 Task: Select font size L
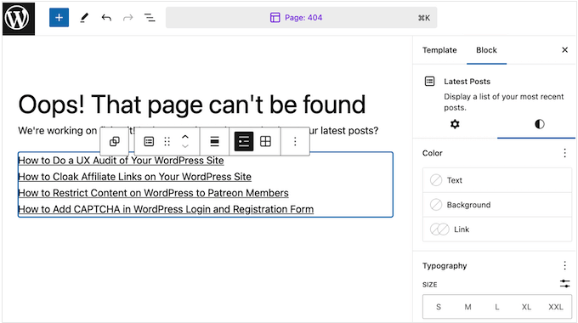pyautogui.click(x=497, y=307)
